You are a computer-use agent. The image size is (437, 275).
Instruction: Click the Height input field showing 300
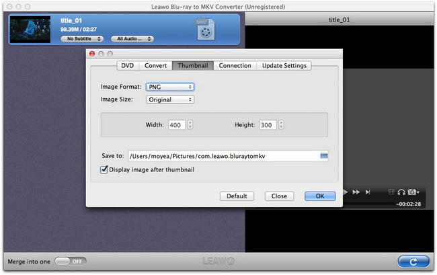click(x=268, y=125)
